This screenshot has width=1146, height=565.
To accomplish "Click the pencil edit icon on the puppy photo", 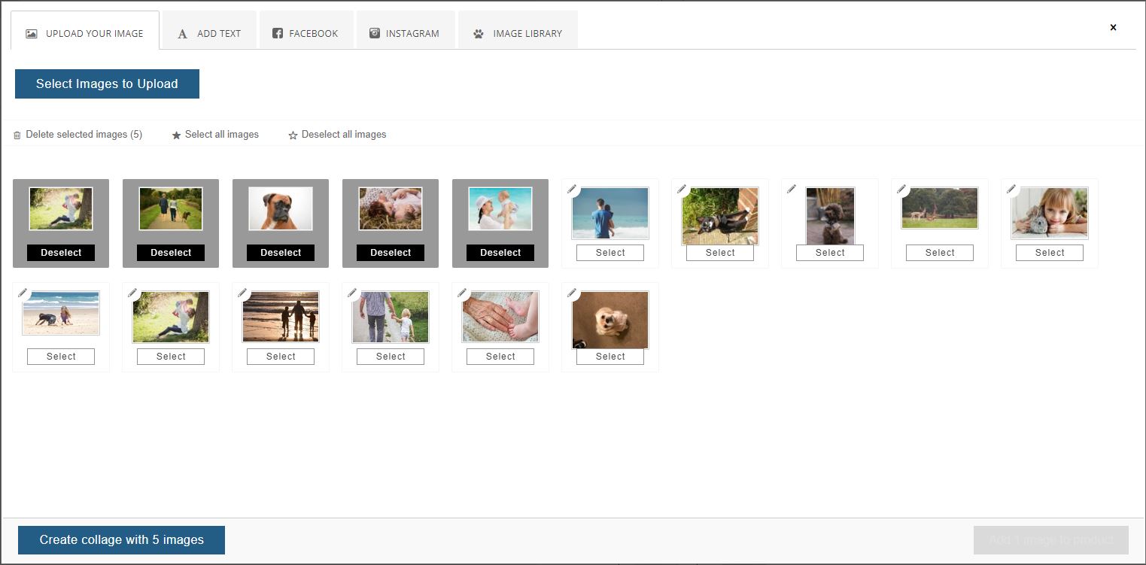I will [x=572, y=293].
